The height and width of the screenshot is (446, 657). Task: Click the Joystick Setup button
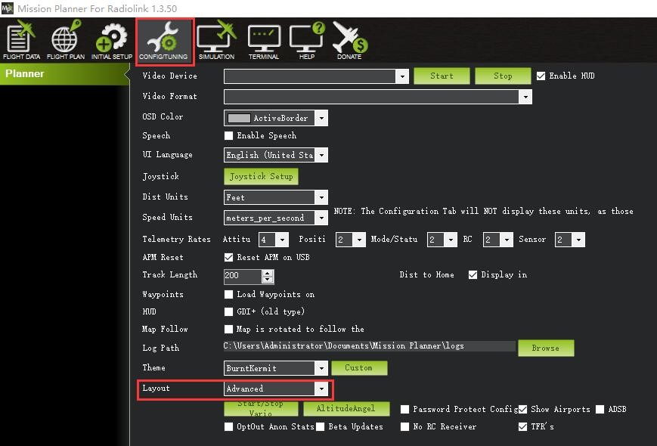(261, 177)
